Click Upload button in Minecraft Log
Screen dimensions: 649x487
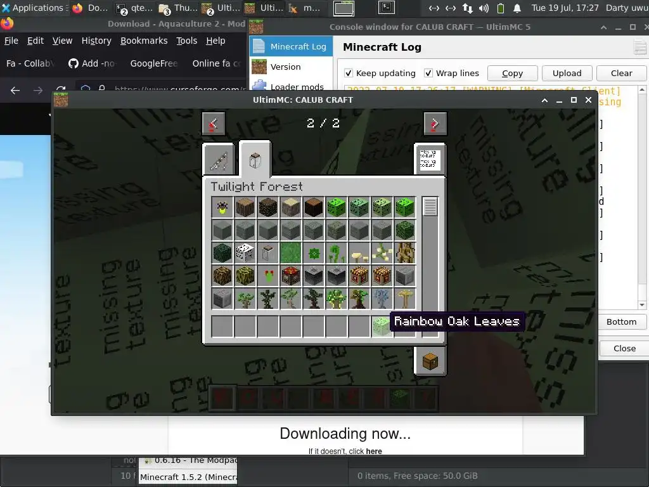coord(567,74)
